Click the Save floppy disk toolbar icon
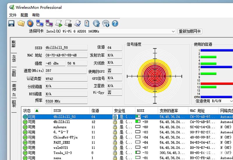Screen dimensions: 233x160 point(11,24)
